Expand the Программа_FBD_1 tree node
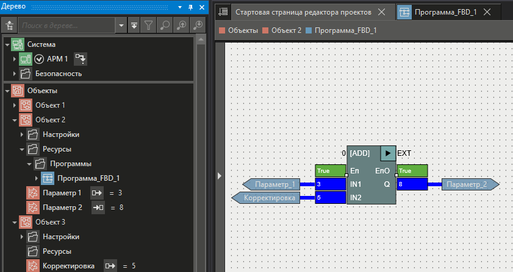The height and width of the screenshot is (272, 513). click(37, 178)
